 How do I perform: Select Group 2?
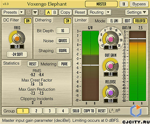tap(36, 111)
